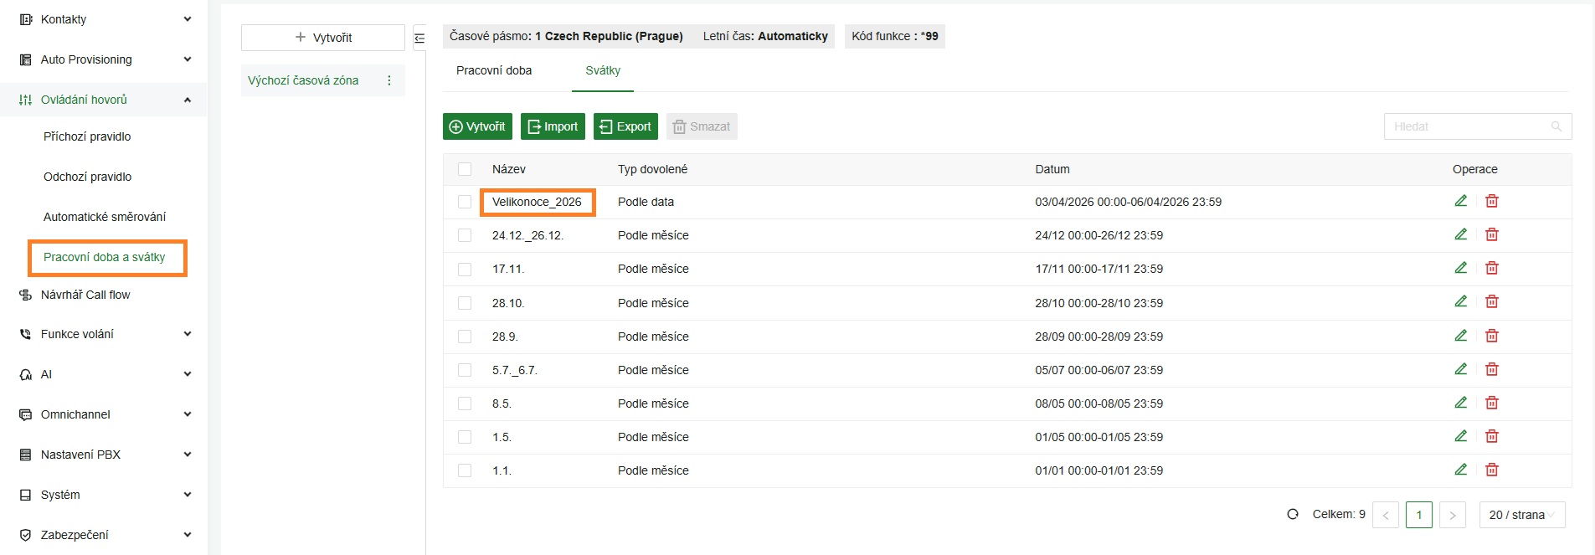Image resolution: width=1595 pixels, height=555 pixels.
Task: Open three-dot menu for Výchozí časová zóna
Action: (x=388, y=80)
